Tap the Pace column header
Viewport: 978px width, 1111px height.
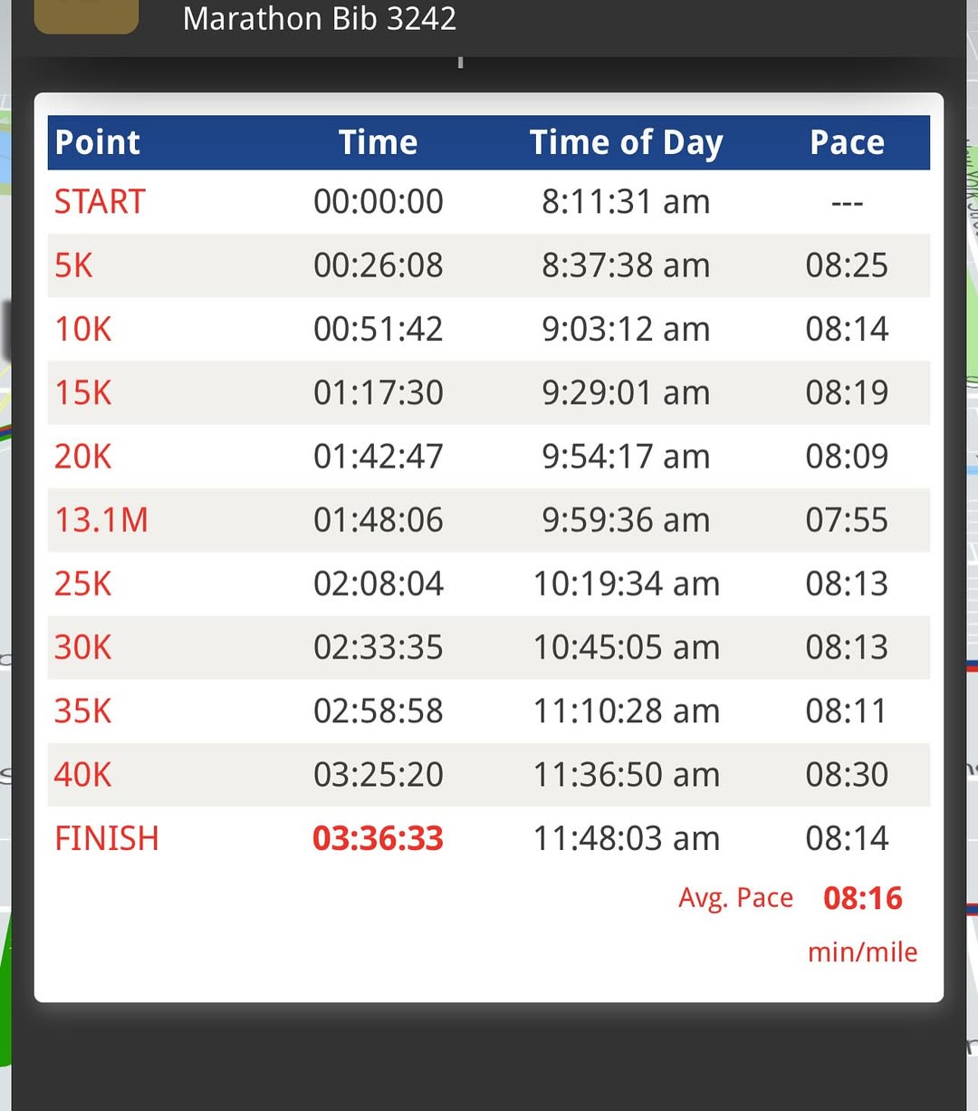(847, 142)
